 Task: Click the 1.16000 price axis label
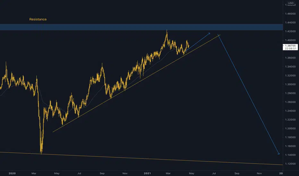click(x=290, y=146)
